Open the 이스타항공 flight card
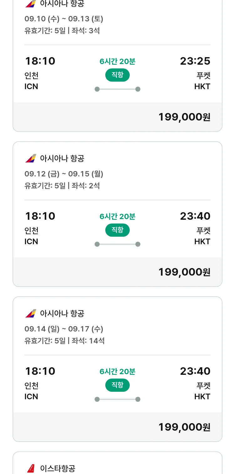Screen dimensions: 235x474 (118, 465)
